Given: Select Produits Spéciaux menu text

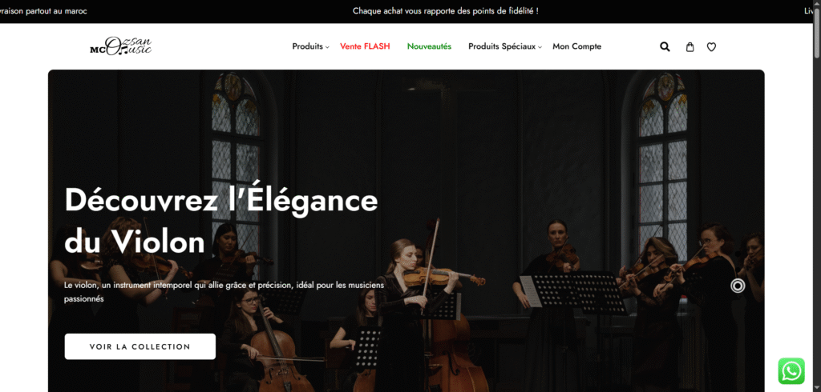Looking at the screenshot, I should click(502, 46).
